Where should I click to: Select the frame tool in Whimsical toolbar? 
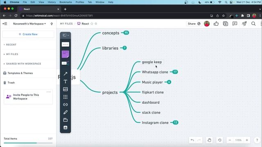pyautogui.click(x=65, y=35)
